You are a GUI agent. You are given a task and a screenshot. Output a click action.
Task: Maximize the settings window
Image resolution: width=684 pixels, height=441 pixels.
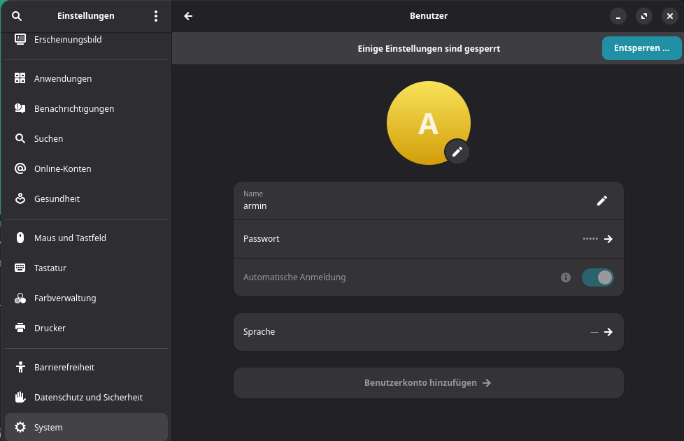643,16
